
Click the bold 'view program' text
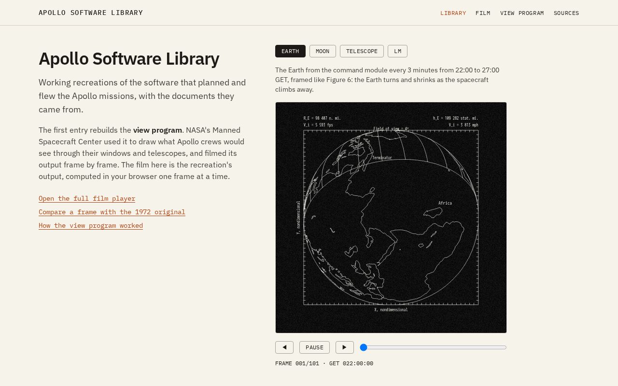point(157,130)
